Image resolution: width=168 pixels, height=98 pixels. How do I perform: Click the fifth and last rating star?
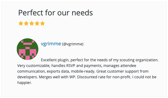click(42, 23)
